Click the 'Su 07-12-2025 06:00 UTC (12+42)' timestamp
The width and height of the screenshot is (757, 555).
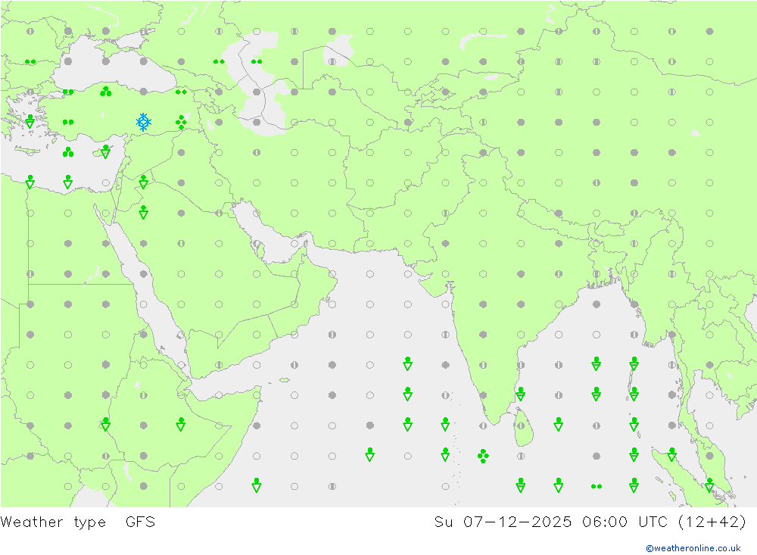[590, 522]
